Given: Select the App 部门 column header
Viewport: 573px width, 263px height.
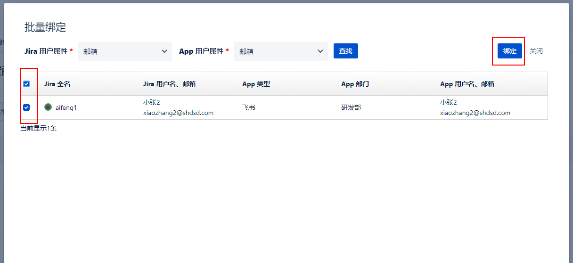Looking at the screenshot, I should tap(355, 84).
